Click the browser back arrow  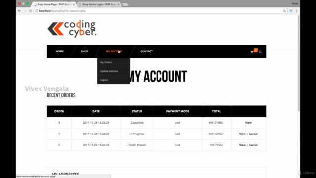[x=19, y=11]
